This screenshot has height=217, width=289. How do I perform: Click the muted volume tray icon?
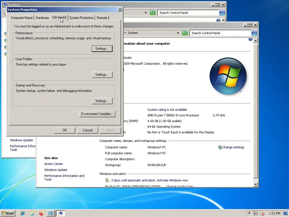[262, 214]
